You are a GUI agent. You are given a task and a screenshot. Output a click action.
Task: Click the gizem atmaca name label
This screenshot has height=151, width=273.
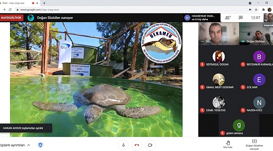coord(234,133)
